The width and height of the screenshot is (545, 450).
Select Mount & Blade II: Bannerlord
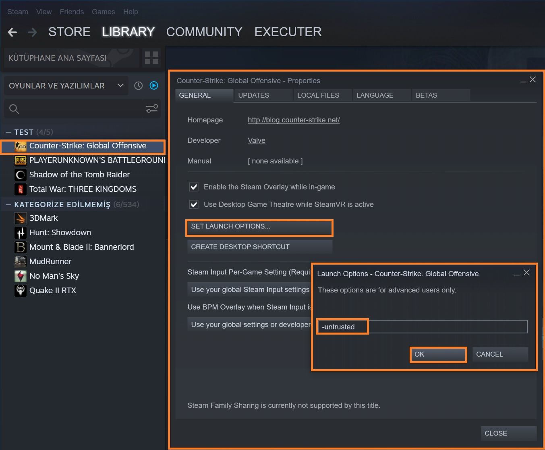83,247
